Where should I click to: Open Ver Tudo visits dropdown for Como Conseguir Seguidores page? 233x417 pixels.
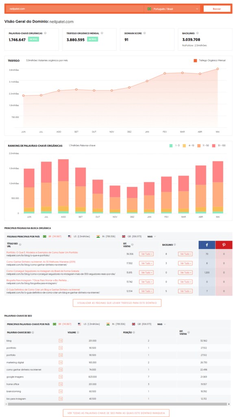pyautogui.click(x=146, y=272)
